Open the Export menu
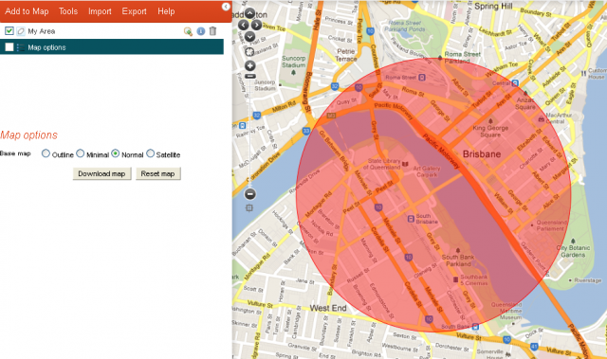The height and width of the screenshot is (359, 607). pos(134,11)
